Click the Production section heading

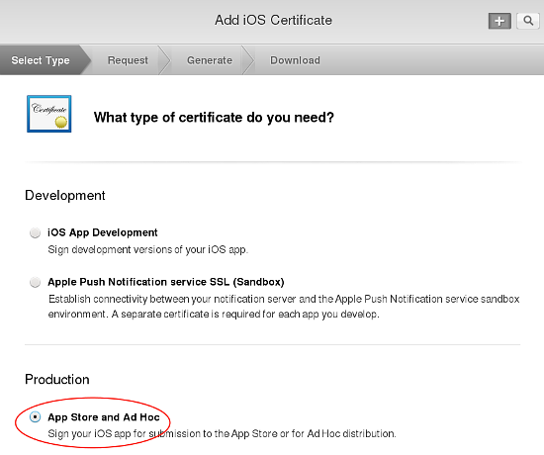(x=57, y=380)
